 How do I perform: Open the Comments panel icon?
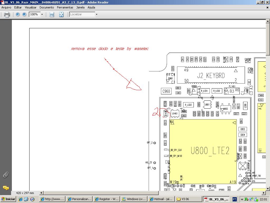6,188
